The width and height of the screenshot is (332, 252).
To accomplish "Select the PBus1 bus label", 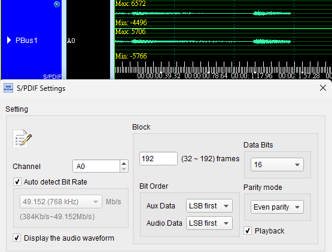I will [x=26, y=40].
